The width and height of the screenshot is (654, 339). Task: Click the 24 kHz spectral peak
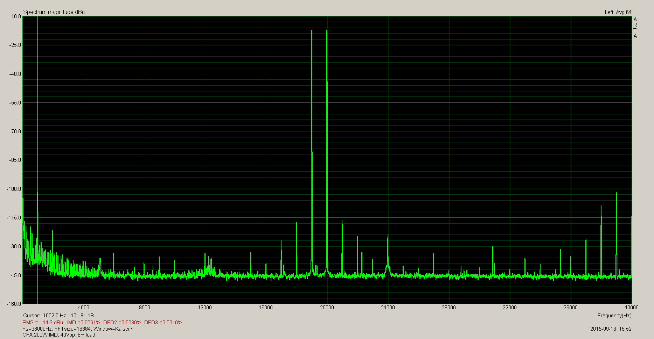tap(388, 255)
